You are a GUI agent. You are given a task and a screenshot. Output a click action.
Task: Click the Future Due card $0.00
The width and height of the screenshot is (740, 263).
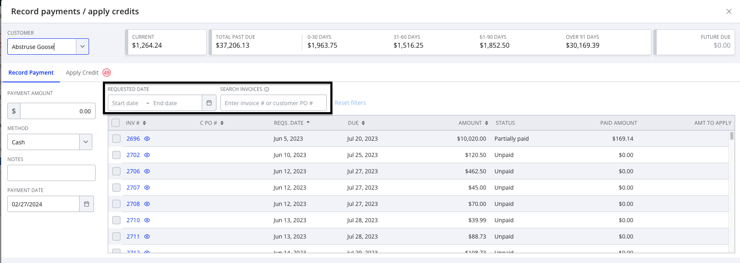[695, 42]
